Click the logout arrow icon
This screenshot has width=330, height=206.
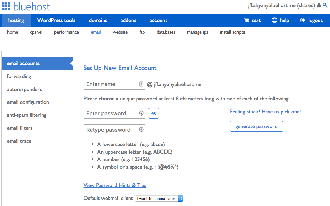click(x=303, y=20)
